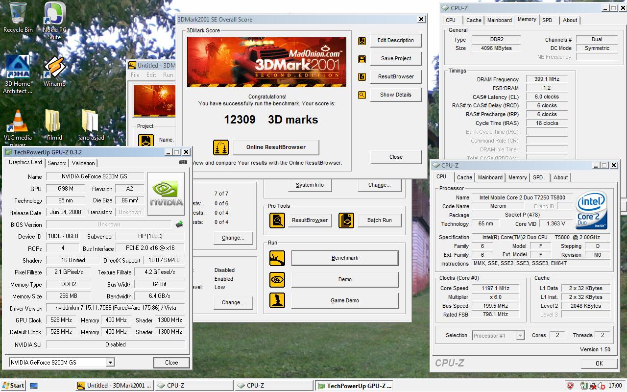Click the red shield security tray icon

(x=570, y=386)
